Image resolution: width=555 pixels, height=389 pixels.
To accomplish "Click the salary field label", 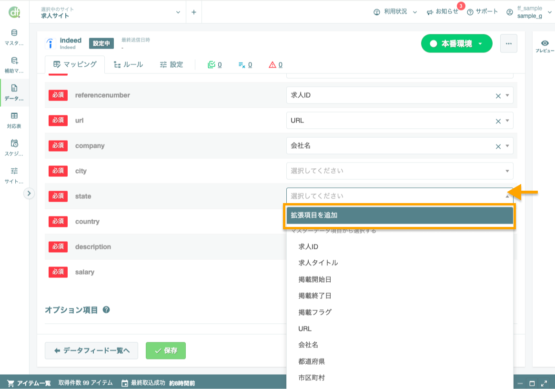I will (85, 272).
